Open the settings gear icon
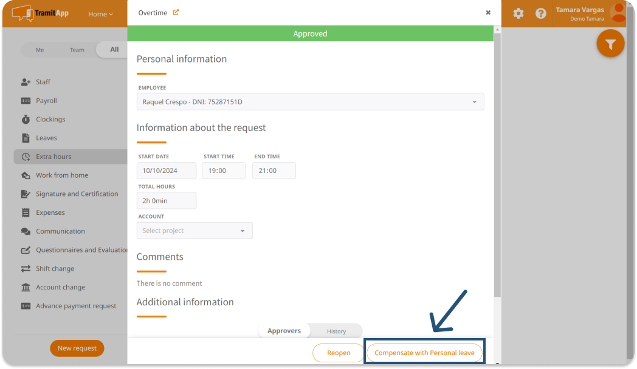The image size is (637, 369). (x=518, y=13)
